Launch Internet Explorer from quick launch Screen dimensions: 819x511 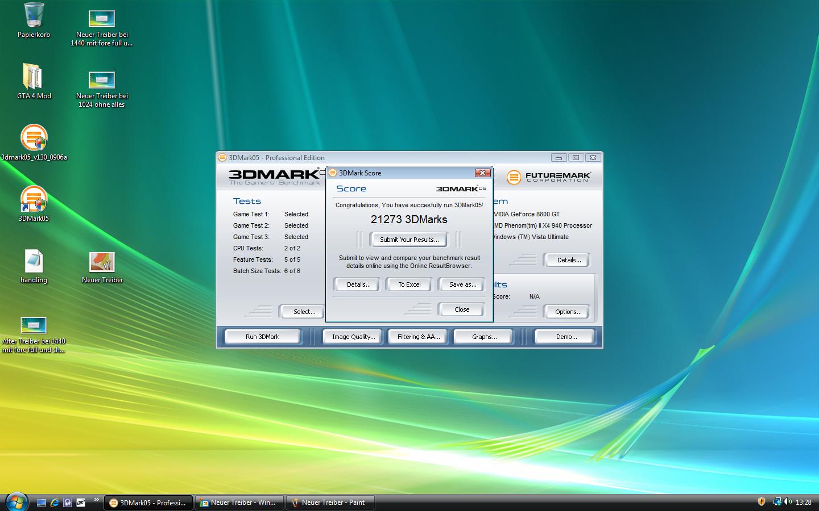pos(55,502)
